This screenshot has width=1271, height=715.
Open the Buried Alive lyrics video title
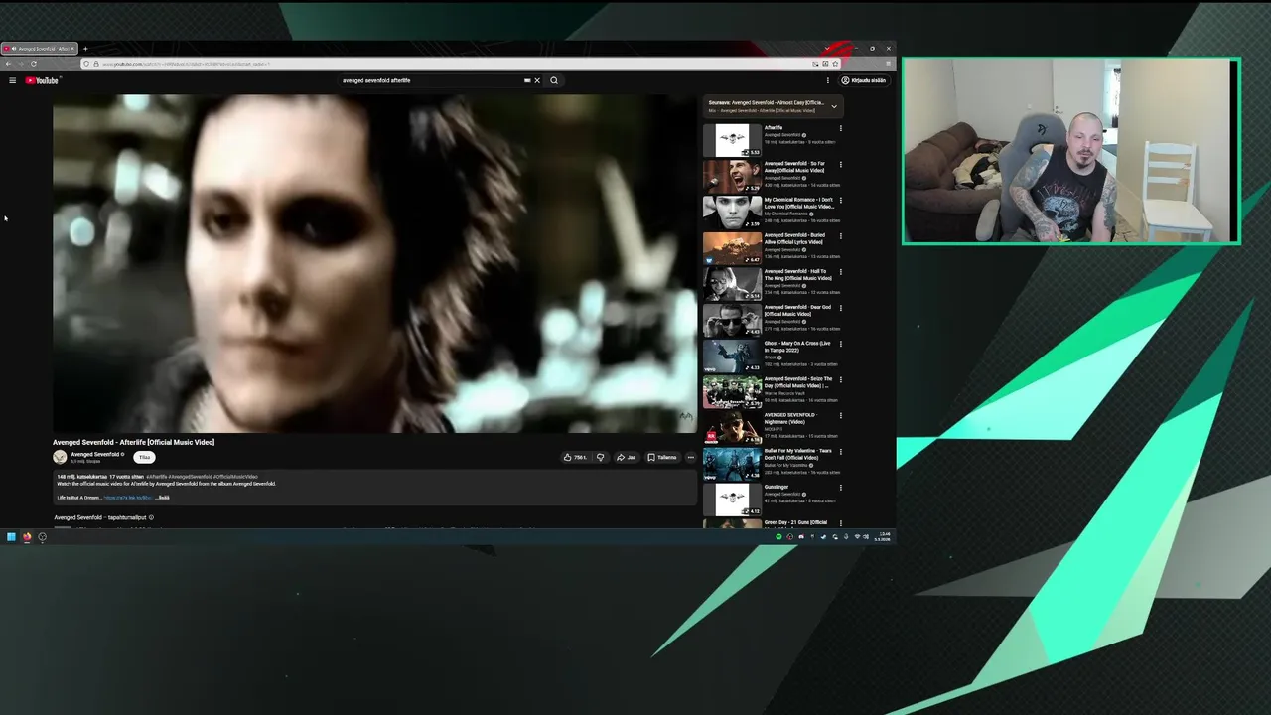click(x=793, y=239)
